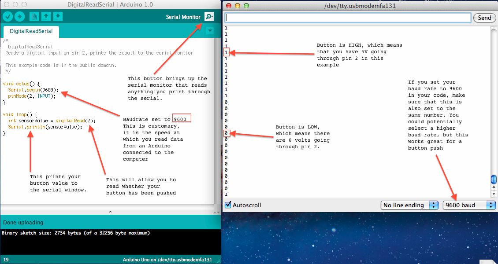Click the void loop() { line
The image size is (498, 264).
20,114
